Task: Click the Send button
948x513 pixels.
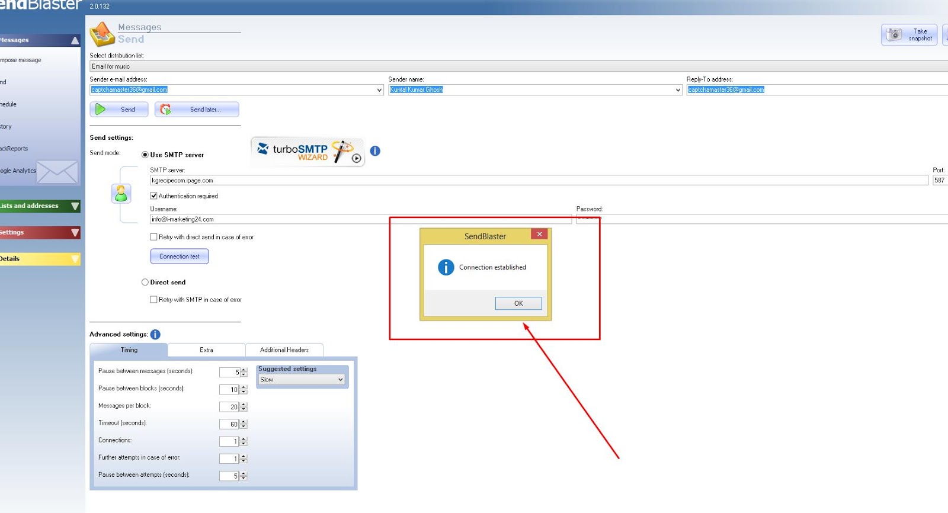Action: coord(119,110)
